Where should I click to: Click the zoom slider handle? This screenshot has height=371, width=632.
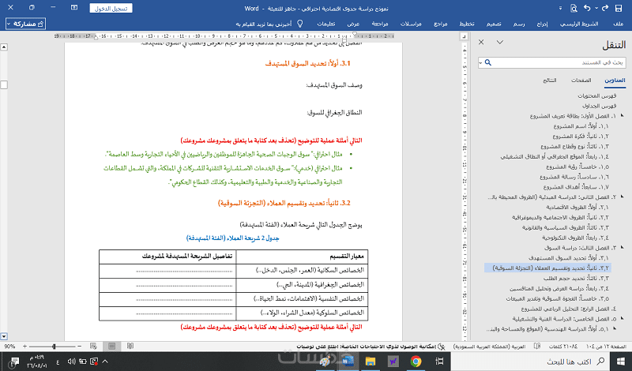(54, 346)
